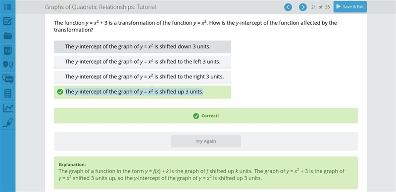The width and height of the screenshot is (396, 192).
Task: Open the Hola translation icon
Action: click(x=7, y=79)
